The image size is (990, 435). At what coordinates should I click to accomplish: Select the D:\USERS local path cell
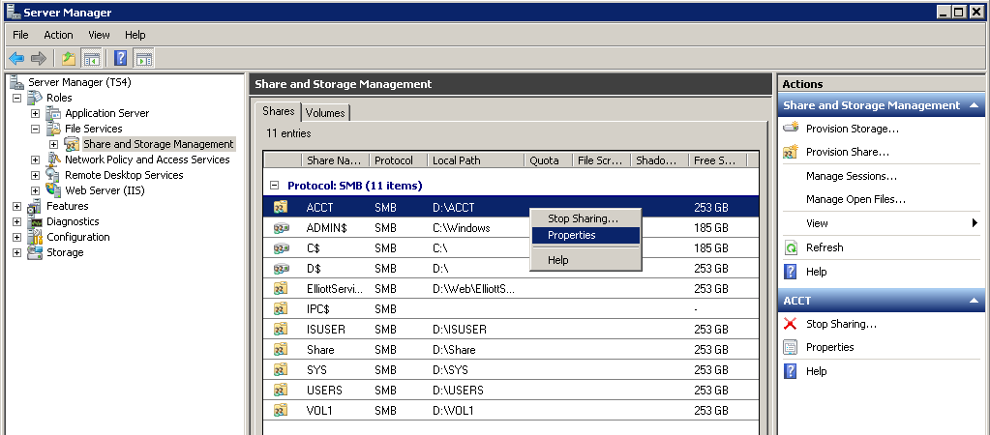pyautogui.click(x=459, y=391)
